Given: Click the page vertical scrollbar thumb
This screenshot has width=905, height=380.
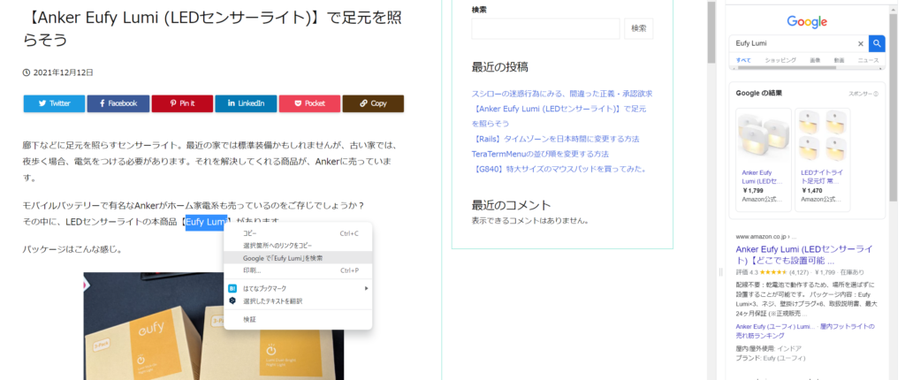Looking at the screenshot, I should (711, 32).
